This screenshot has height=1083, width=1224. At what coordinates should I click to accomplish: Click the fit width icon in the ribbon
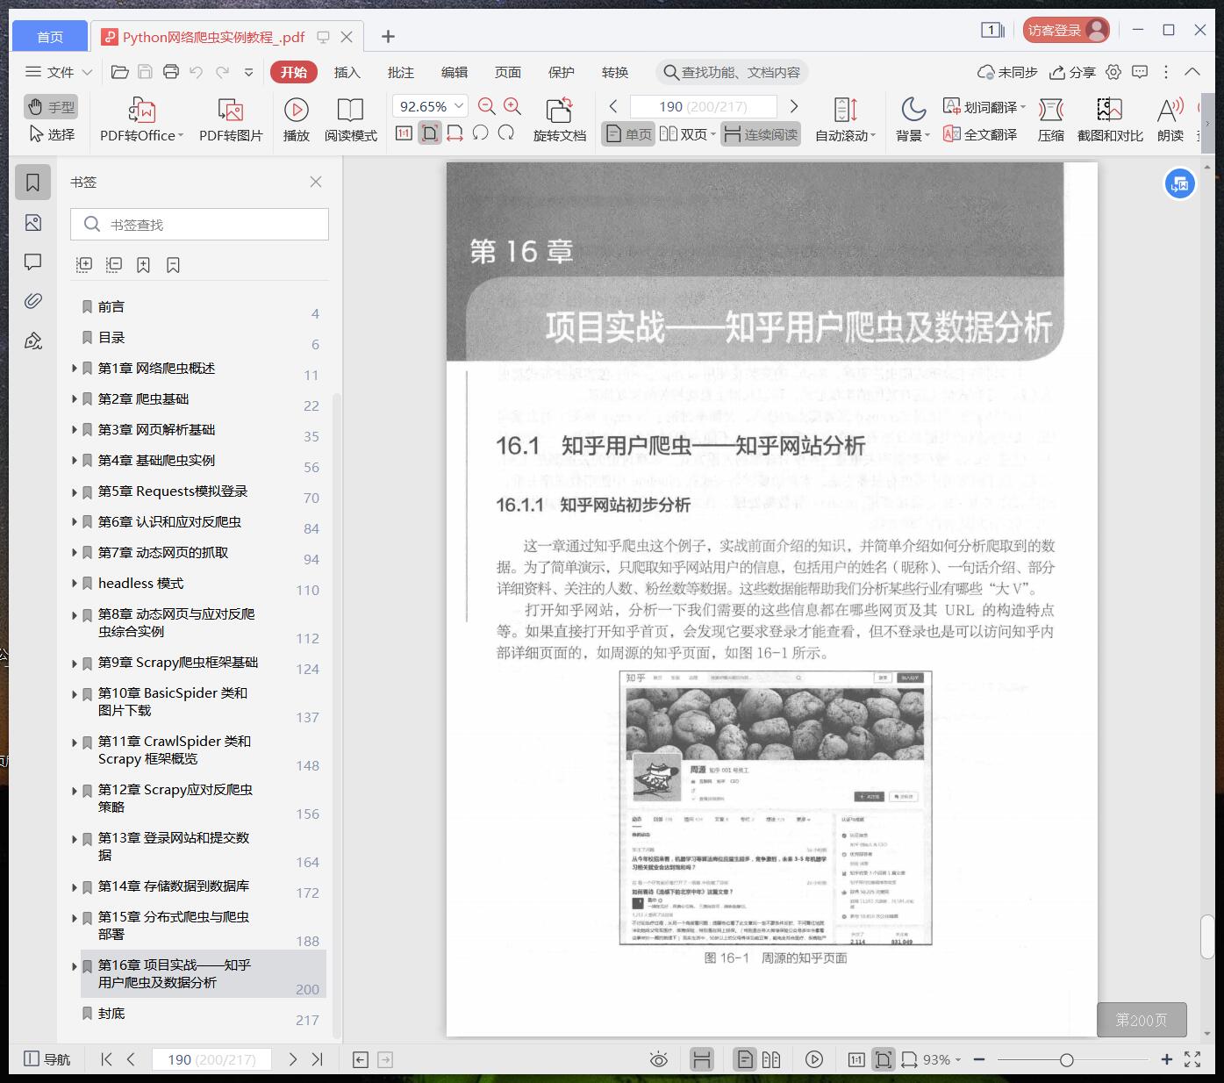click(x=455, y=133)
